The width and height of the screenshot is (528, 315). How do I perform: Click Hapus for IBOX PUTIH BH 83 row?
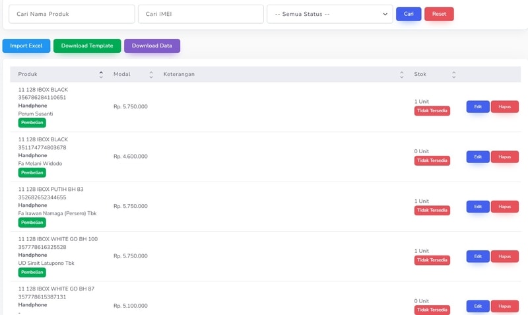504,207
